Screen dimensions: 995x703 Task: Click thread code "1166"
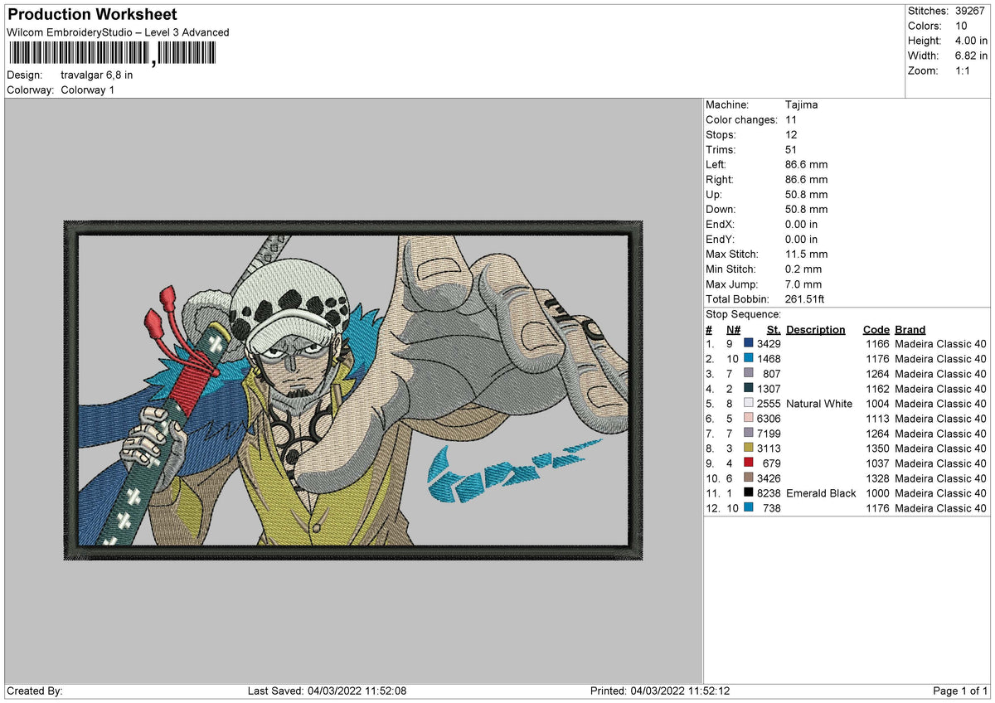point(876,343)
